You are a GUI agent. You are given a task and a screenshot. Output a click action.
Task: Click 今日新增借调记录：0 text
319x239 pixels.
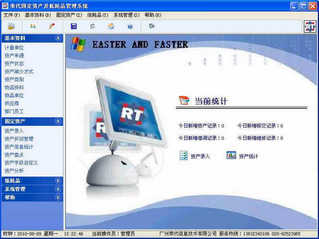pos(201,138)
